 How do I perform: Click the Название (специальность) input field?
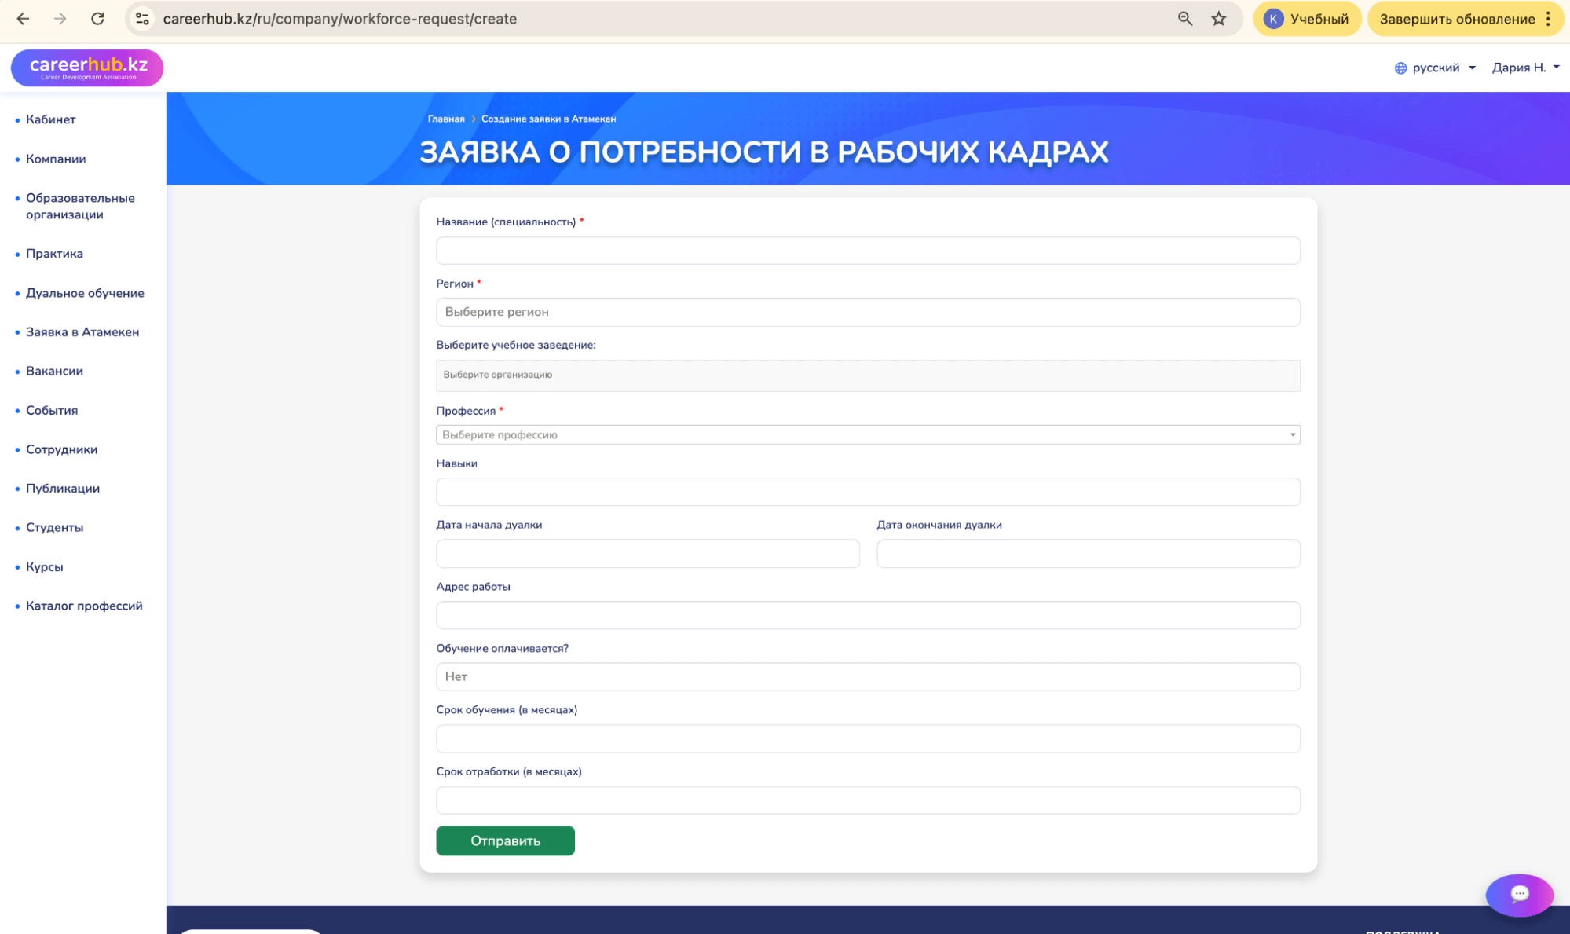pyautogui.click(x=867, y=251)
